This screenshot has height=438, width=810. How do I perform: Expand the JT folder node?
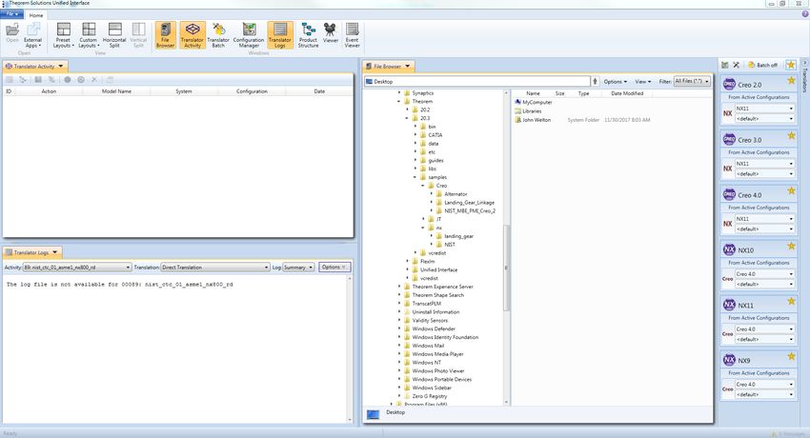[423, 219]
